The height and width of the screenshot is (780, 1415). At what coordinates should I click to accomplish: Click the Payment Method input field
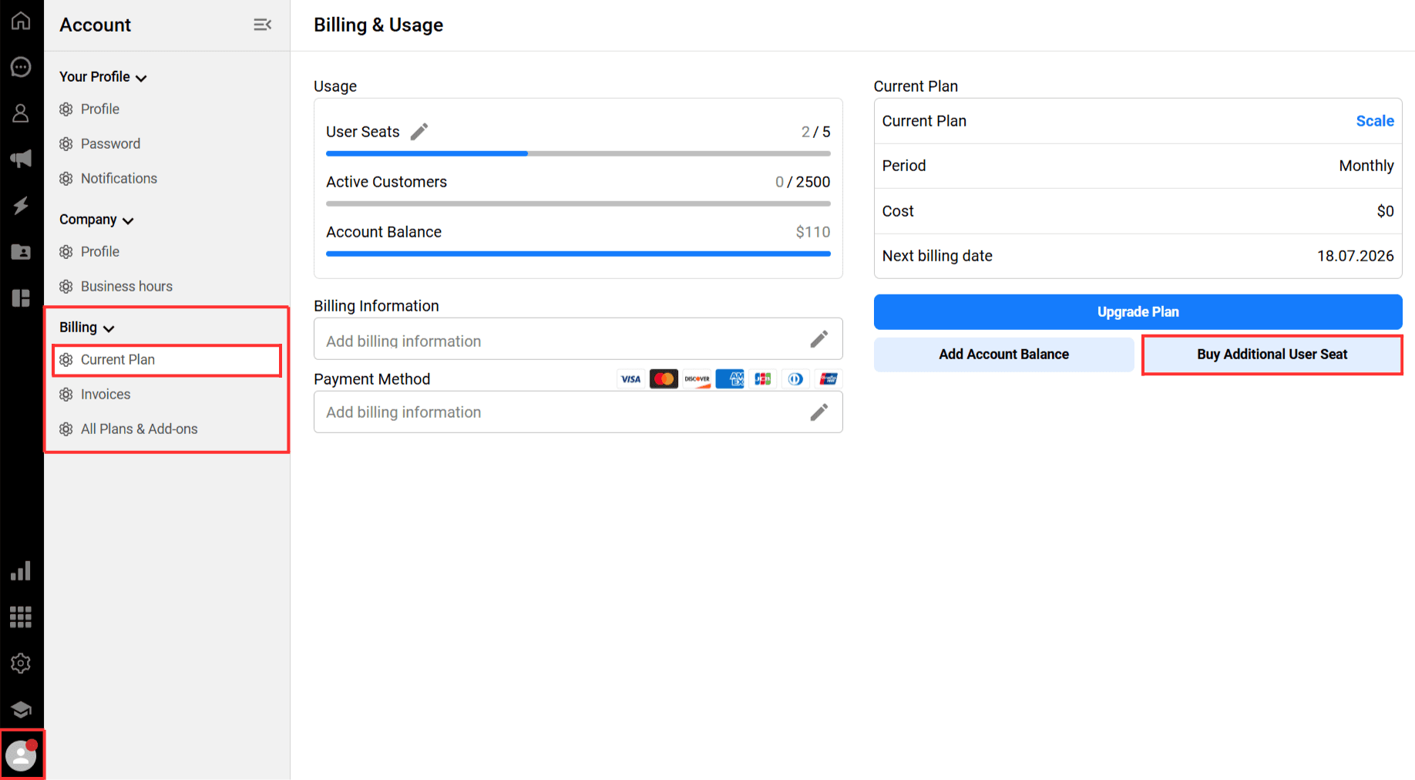(x=578, y=412)
